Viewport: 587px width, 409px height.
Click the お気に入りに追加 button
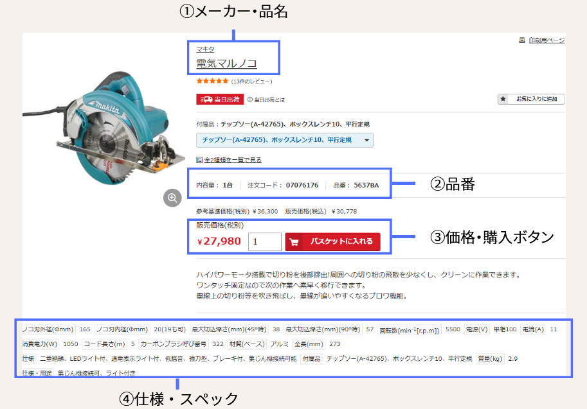(531, 99)
